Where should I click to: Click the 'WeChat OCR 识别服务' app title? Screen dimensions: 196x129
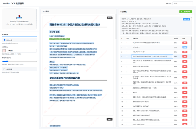(x=13, y=3)
